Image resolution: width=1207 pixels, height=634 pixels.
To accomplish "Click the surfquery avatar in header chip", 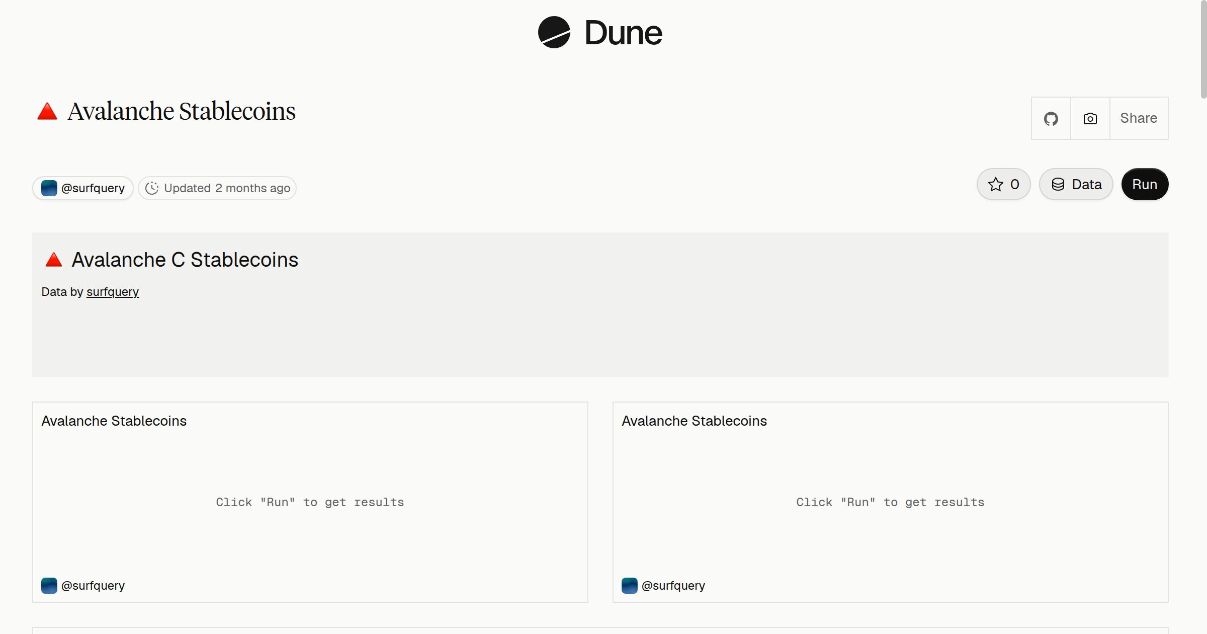I will coord(49,188).
